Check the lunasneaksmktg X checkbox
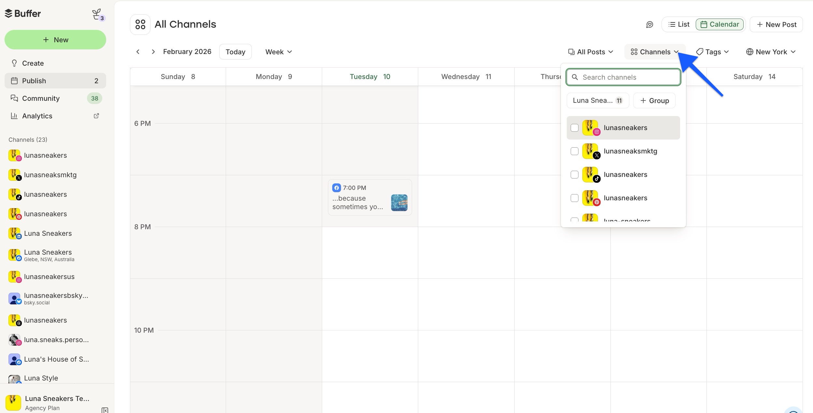The width and height of the screenshot is (813, 413). coord(575,151)
